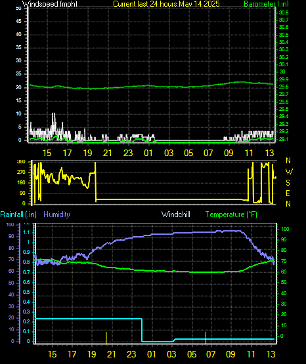This screenshot has height=364, width=306.
Task: Click the yellow vertical marker near hour 21
Action: click(106, 338)
